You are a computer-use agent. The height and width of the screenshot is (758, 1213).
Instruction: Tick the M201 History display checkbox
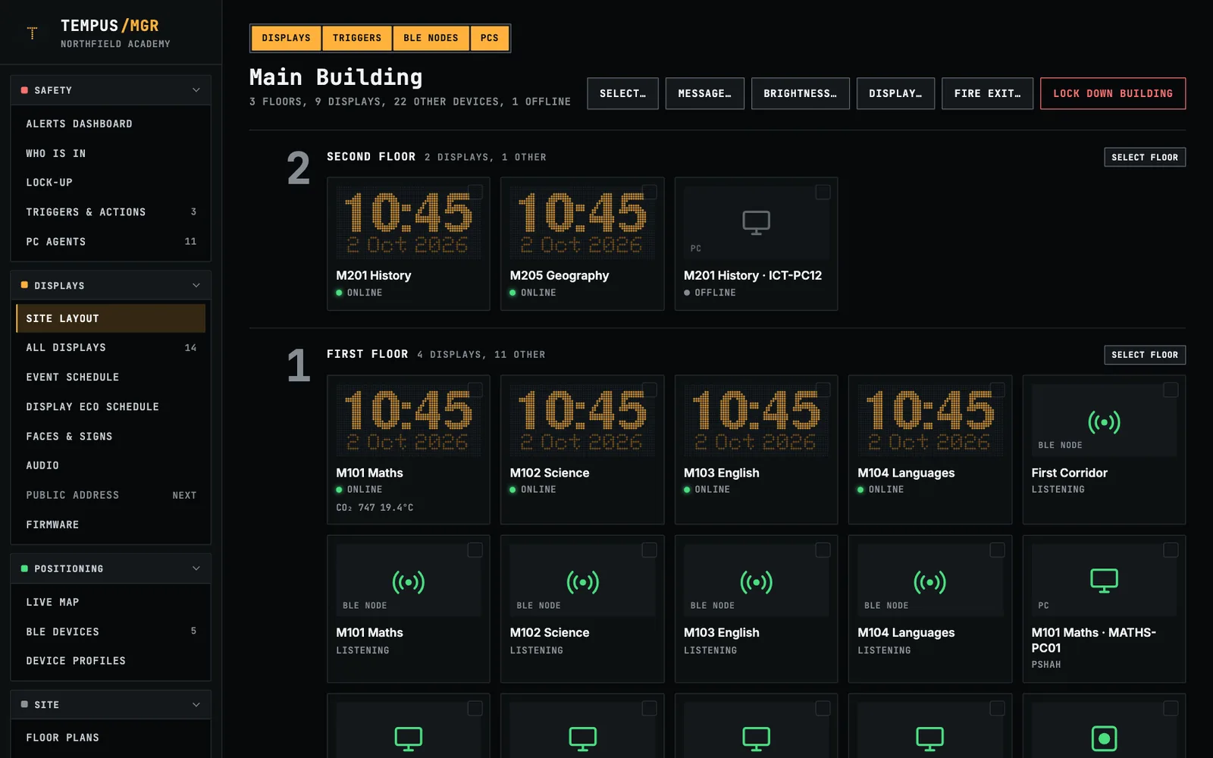pyautogui.click(x=475, y=192)
